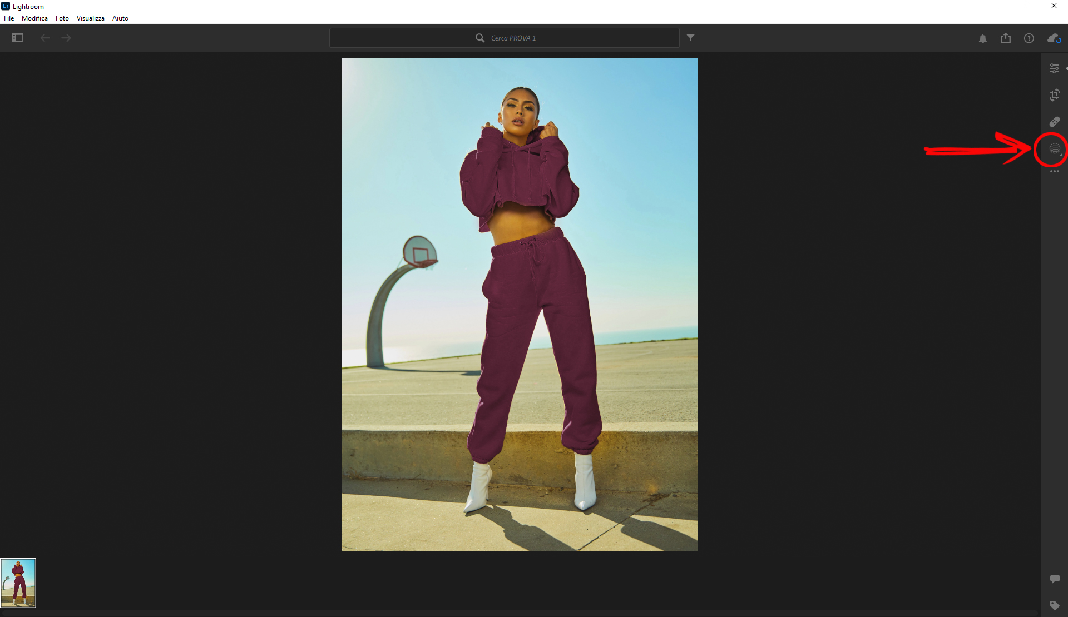Click the share export icon
This screenshot has width=1068, height=617.
coord(1006,38)
